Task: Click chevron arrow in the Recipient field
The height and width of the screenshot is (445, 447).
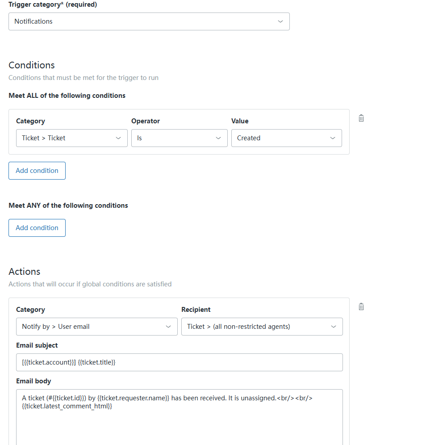Action: 334,327
